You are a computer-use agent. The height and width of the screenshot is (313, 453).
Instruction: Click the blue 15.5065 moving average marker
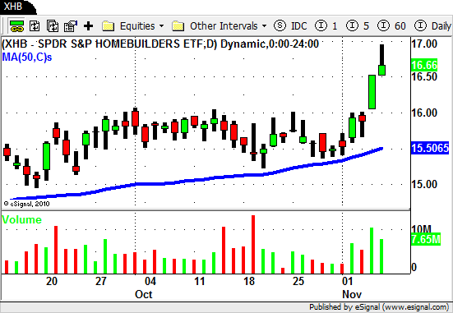430,148
